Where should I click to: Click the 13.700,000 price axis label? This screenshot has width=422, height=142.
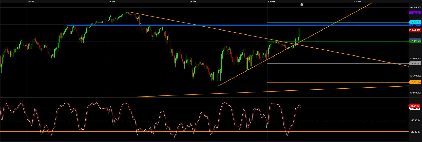click(415, 76)
